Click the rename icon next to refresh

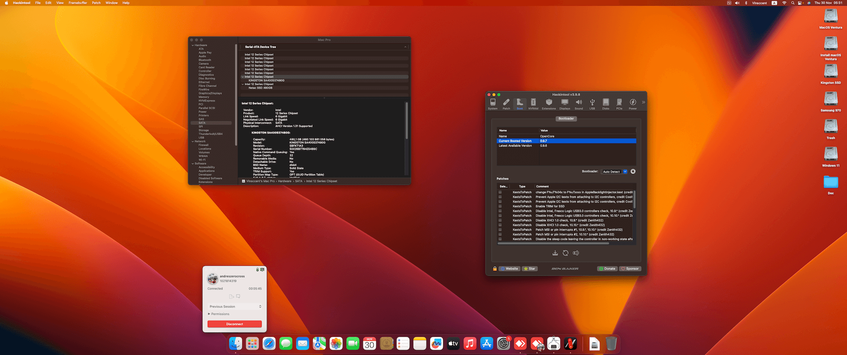coord(576,253)
